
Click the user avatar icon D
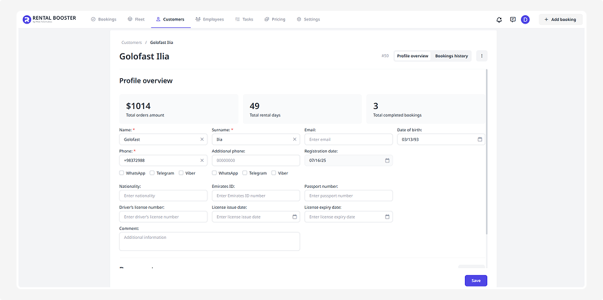coord(525,20)
